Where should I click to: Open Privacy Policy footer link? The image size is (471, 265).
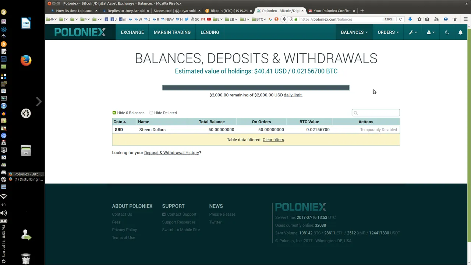tap(124, 230)
